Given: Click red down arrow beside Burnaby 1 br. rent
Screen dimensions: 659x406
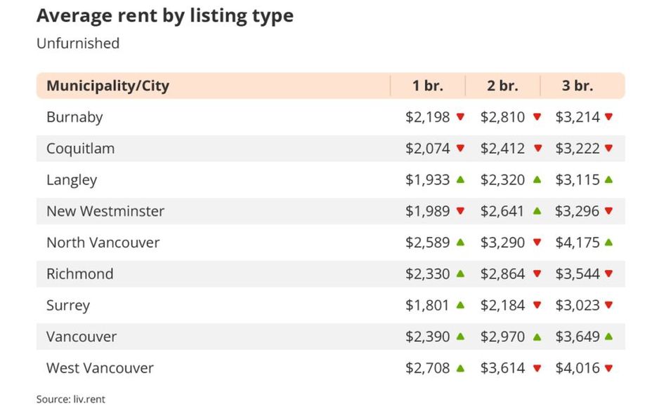Looking at the screenshot, I should pos(460,117).
